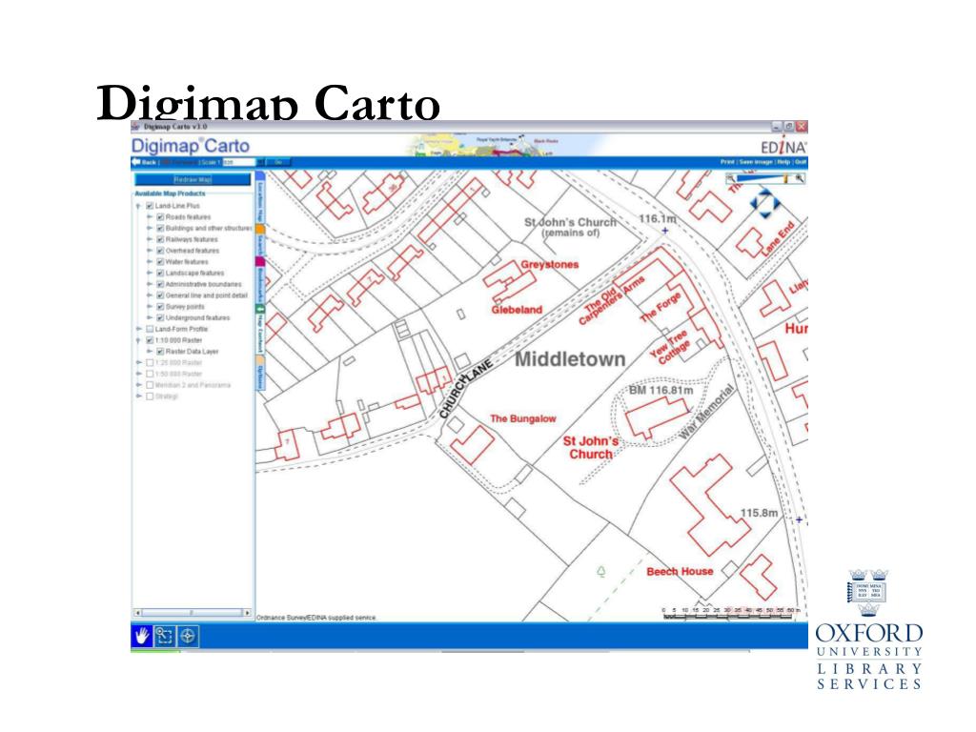Pan map north with up arrow
This screenshot has width=976, height=732.
click(x=765, y=193)
